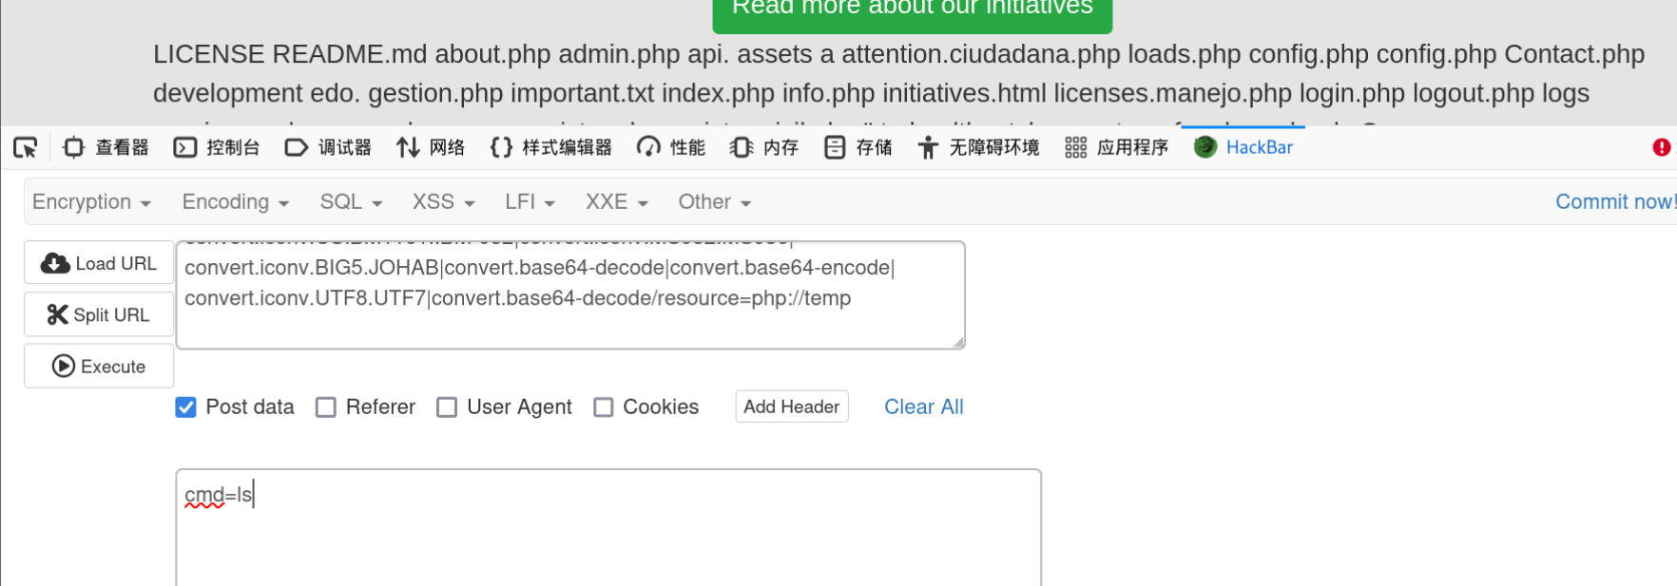Open the Inspector (查看器) panel
The width and height of the screenshot is (1677, 586).
click(106, 147)
